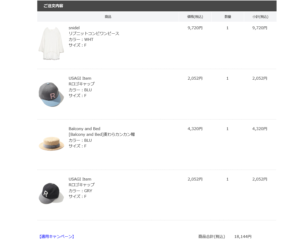Click the 9,720円 subtotal value
The height and width of the screenshot is (240, 297).
click(x=260, y=28)
